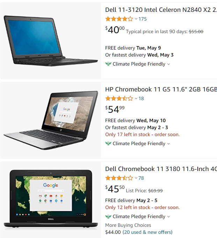Expand Climate Pledge Friendly chevron for HP Chromebook
217x238 pixels.
tap(168, 144)
